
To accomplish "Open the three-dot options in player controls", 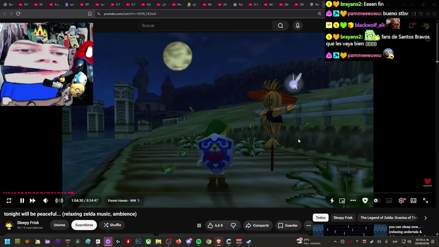I will (x=353, y=201).
